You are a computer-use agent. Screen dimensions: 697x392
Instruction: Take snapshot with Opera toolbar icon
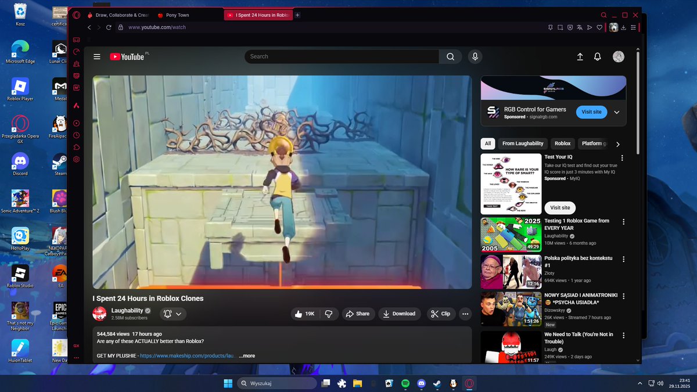(x=560, y=27)
